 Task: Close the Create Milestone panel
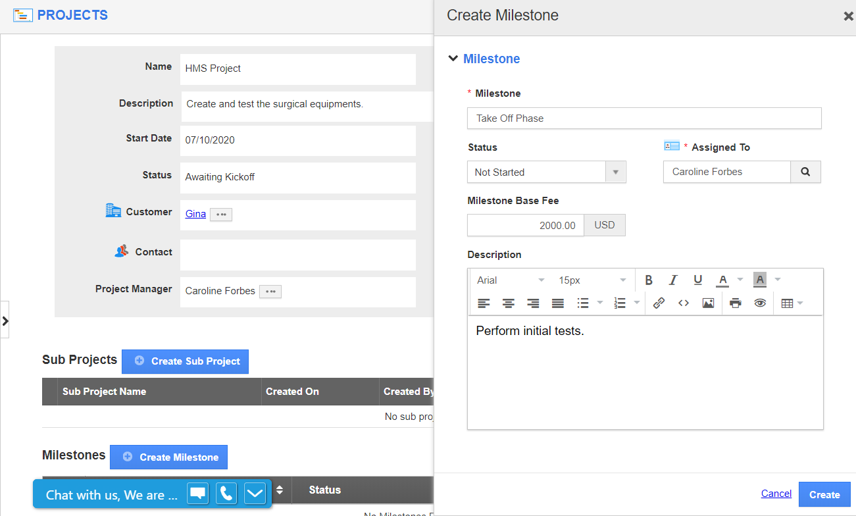pyautogui.click(x=848, y=16)
